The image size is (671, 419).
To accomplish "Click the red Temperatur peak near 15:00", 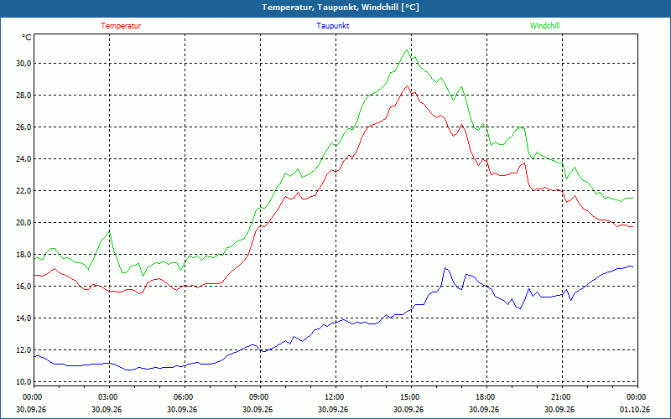I will point(407,85).
